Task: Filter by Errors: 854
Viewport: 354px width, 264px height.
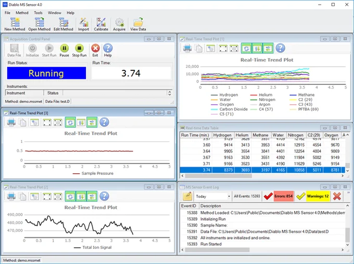Action: point(284,196)
